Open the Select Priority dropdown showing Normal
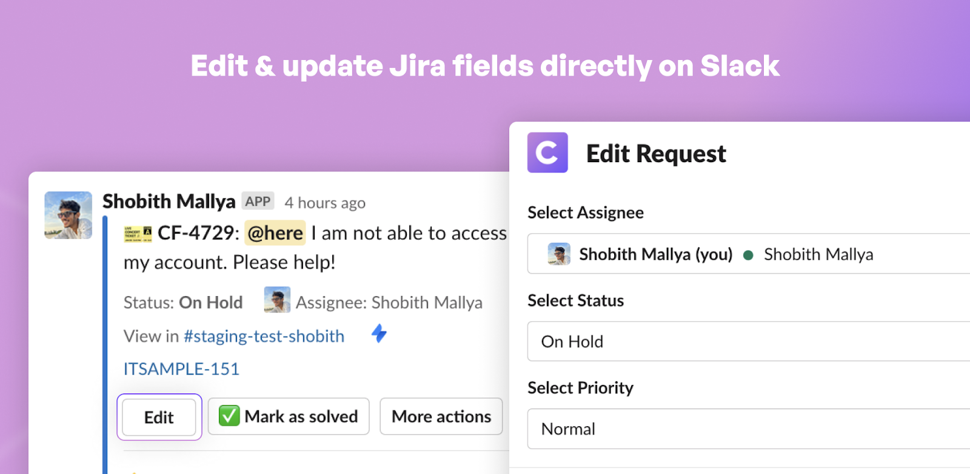Viewport: 970px width, 474px height. pyautogui.click(x=749, y=429)
